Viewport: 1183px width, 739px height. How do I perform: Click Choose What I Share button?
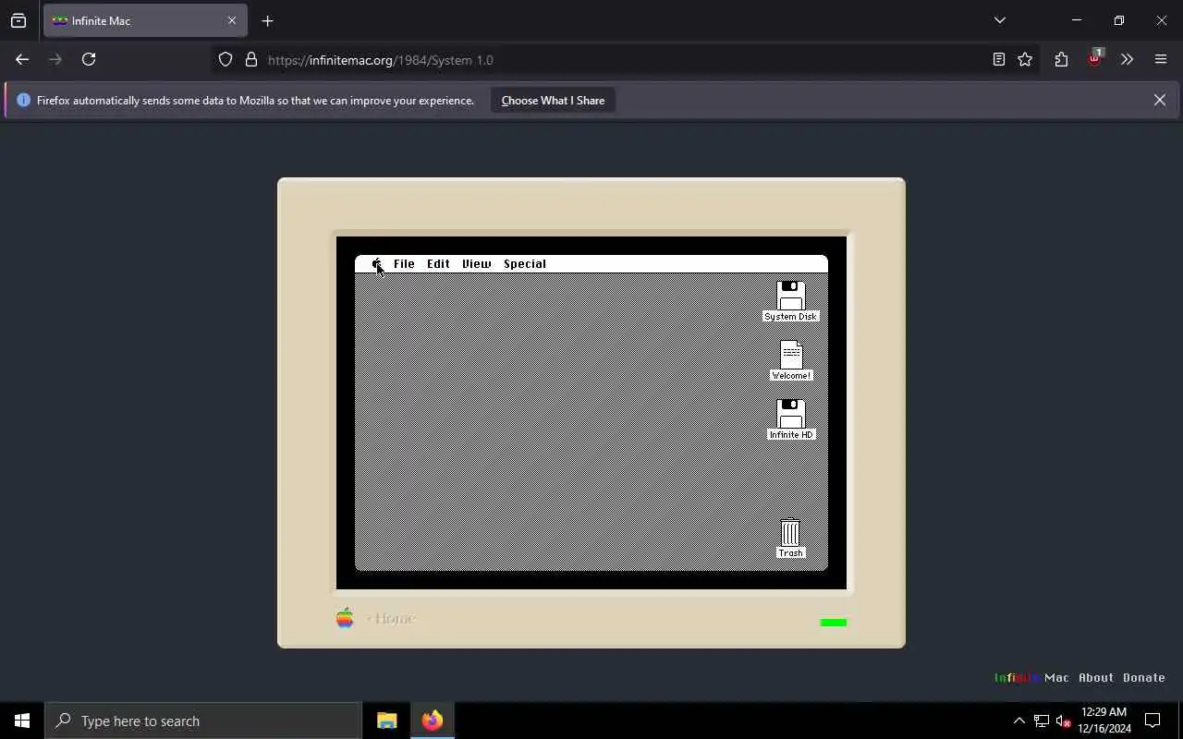(x=553, y=100)
